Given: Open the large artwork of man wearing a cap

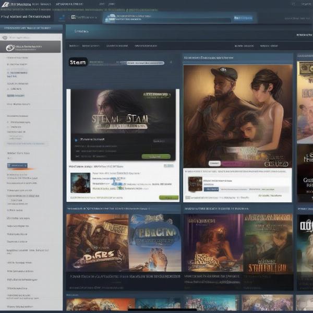Looking at the screenshot, I should point(238,116).
